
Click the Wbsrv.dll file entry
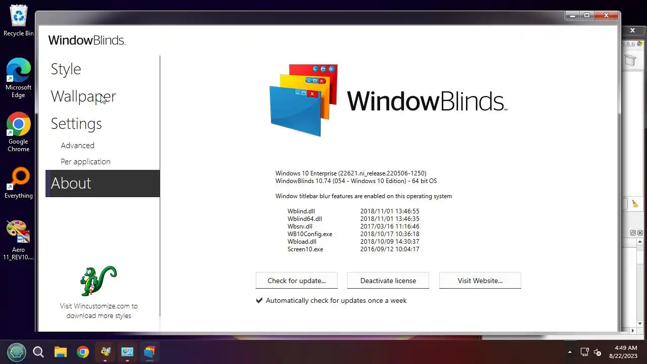300,226
